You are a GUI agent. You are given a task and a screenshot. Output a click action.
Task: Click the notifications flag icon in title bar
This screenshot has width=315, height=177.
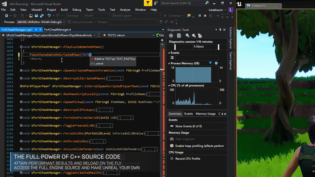click(x=148, y=3)
